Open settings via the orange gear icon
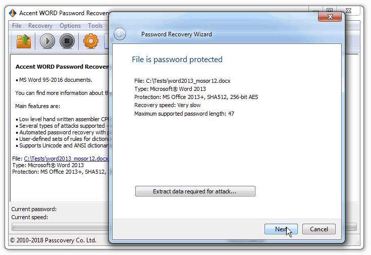This screenshot has height=255, width=371. (91, 41)
